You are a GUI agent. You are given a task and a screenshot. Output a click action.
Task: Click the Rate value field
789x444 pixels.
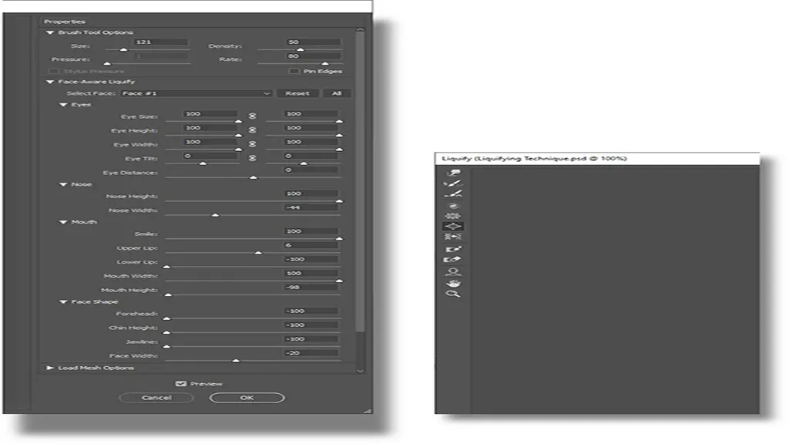pyautogui.click(x=313, y=55)
